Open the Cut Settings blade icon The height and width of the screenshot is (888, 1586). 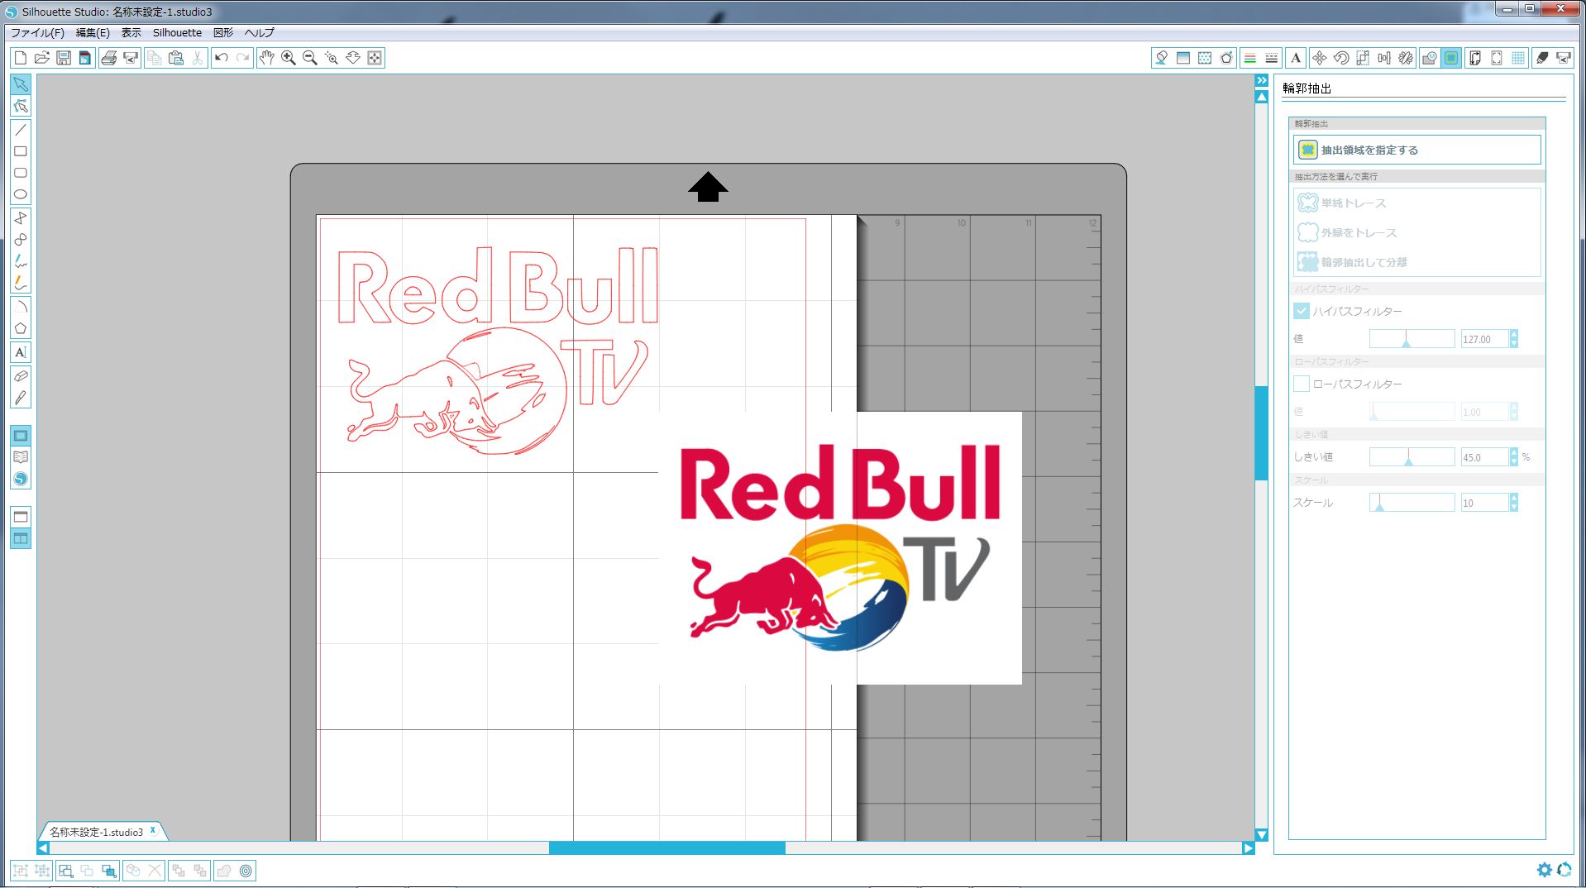[x=1542, y=58]
